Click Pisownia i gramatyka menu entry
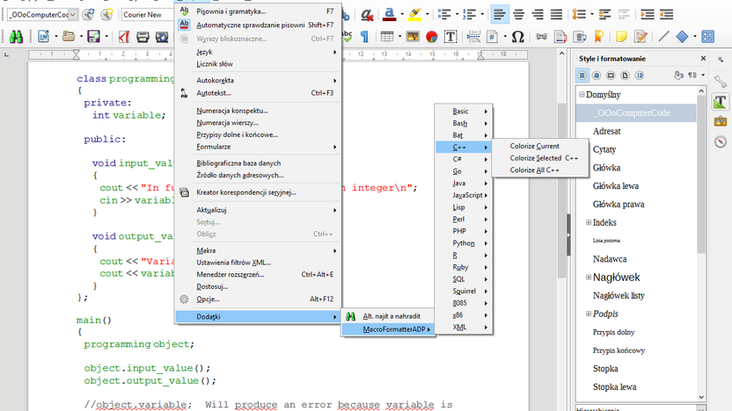The width and height of the screenshot is (732, 411). click(x=258, y=11)
